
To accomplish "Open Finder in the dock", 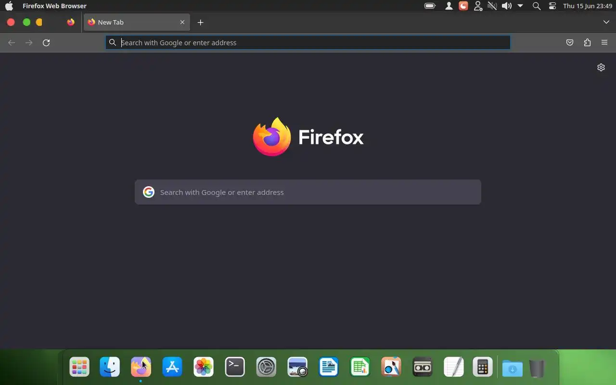I will (110, 367).
